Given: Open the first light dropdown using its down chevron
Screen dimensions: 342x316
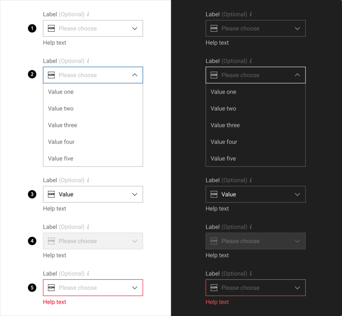Looking at the screenshot, I should point(135,28).
